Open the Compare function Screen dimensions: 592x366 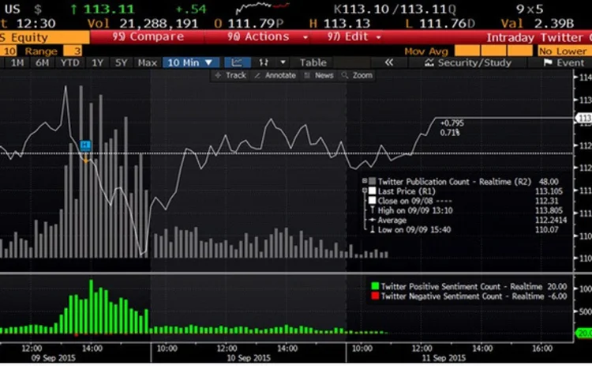(148, 36)
